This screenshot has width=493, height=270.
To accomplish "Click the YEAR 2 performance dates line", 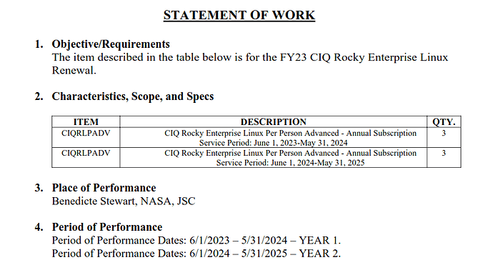I will coord(196,254).
